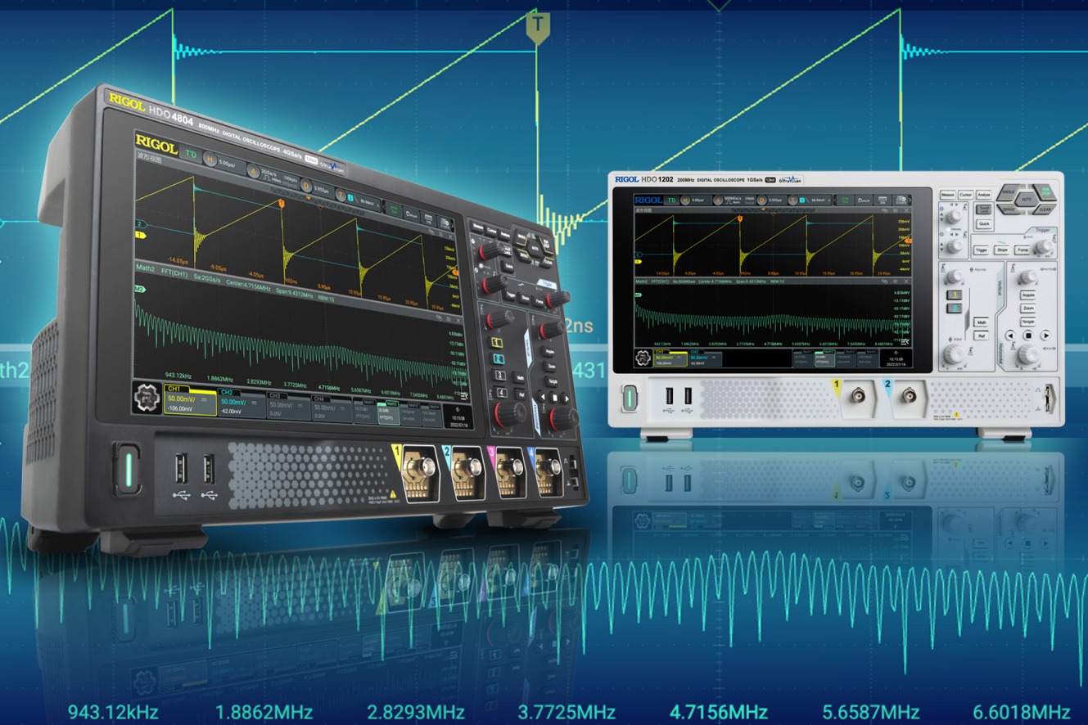1088x725 pixels.
Task: Click the trigger level knob on HDO1202
Action: [1042, 248]
